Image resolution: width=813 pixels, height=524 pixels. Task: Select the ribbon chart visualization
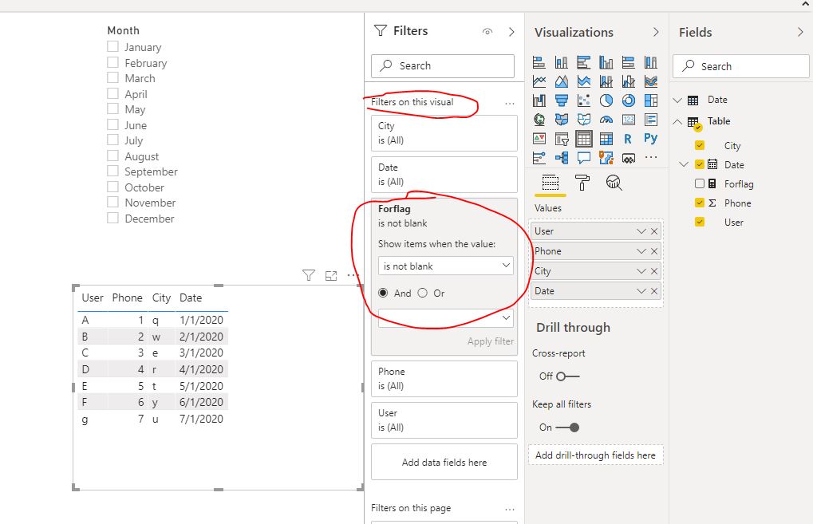point(651,81)
